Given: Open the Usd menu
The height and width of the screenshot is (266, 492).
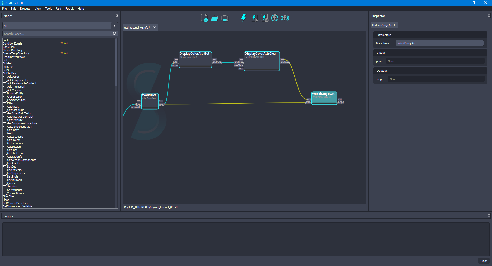Looking at the screenshot, I should [x=58, y=8].
